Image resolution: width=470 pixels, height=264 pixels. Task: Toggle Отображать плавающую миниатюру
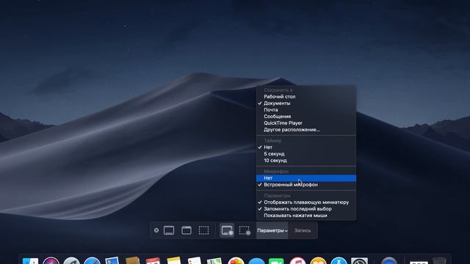306,202
